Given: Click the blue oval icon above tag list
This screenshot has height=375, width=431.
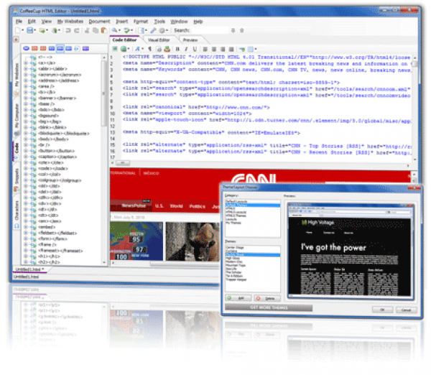Looking at the screenshot, I should (x=26, y=49).
